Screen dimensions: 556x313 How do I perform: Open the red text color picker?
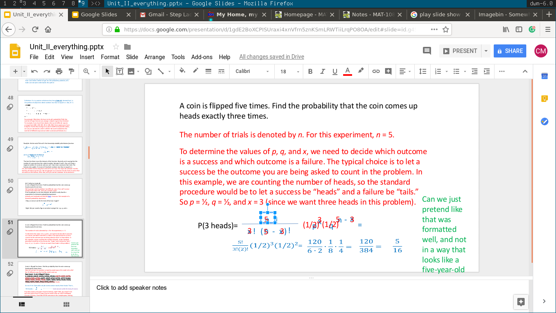pos(348,71)
